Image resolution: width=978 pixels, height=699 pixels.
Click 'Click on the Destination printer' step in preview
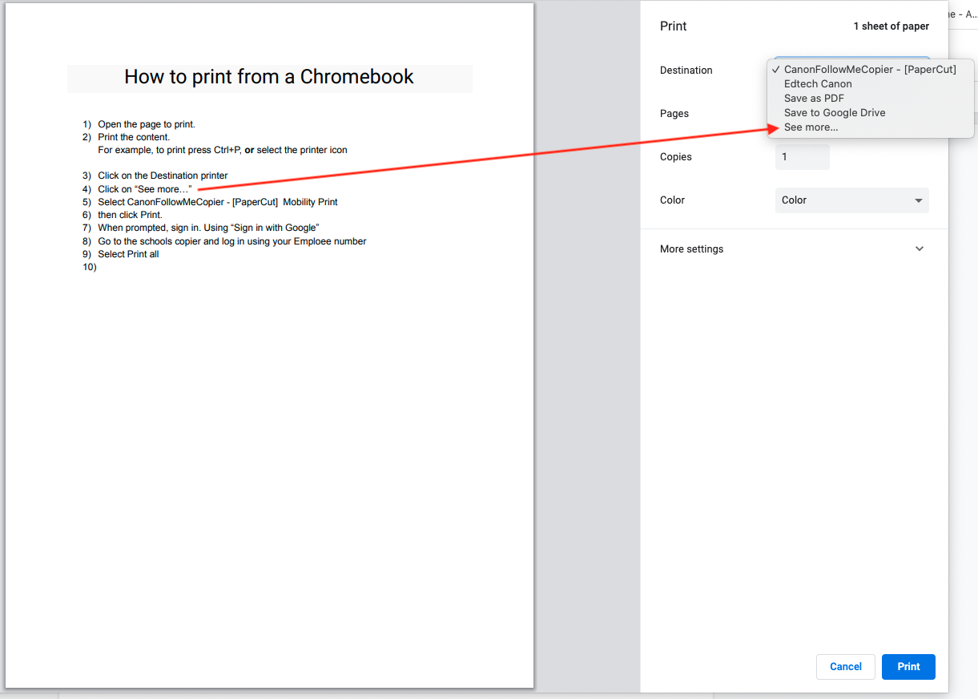tap(163, 176)
